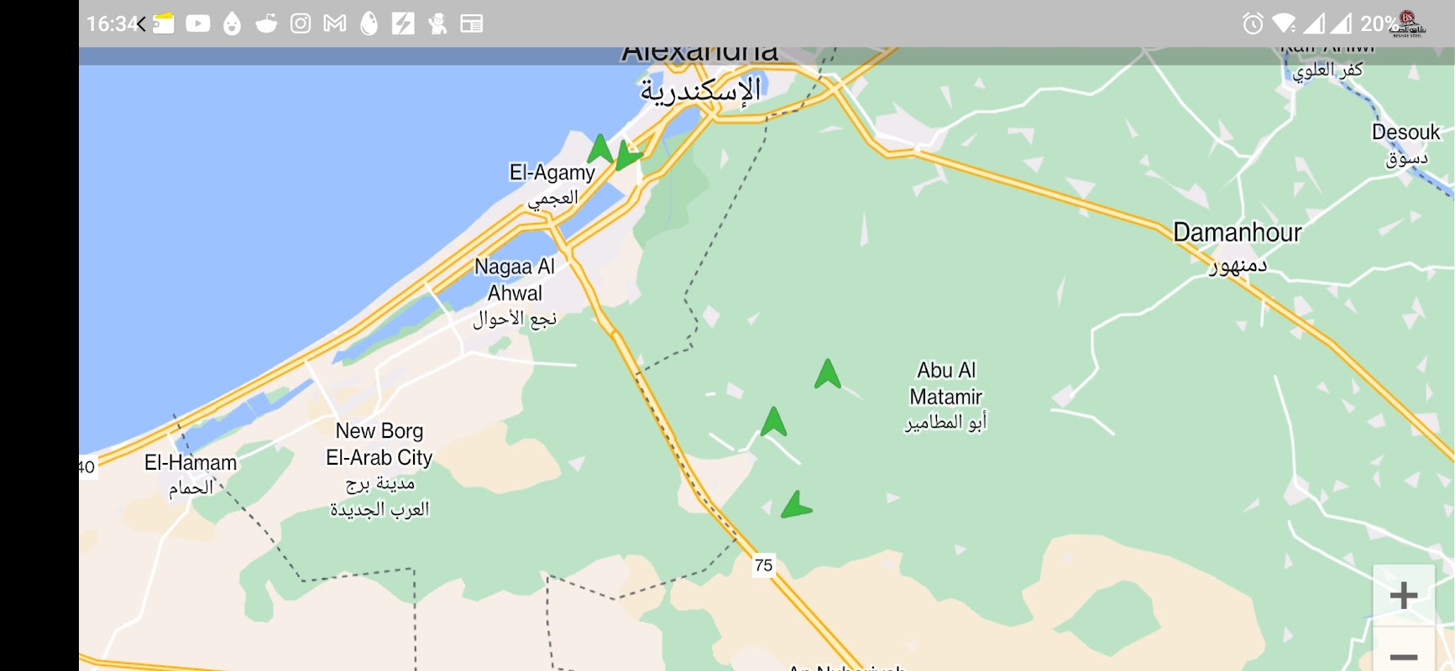Tap the news feed notification icon
The height and width of the screenshot is (671, 1455).
click(472, 23)
